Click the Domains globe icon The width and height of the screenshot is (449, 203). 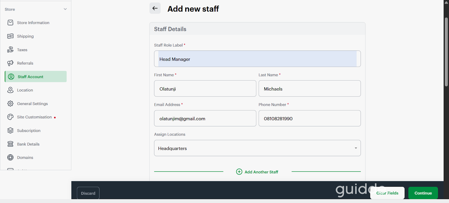pyautogui.click(x=10, y=158)
